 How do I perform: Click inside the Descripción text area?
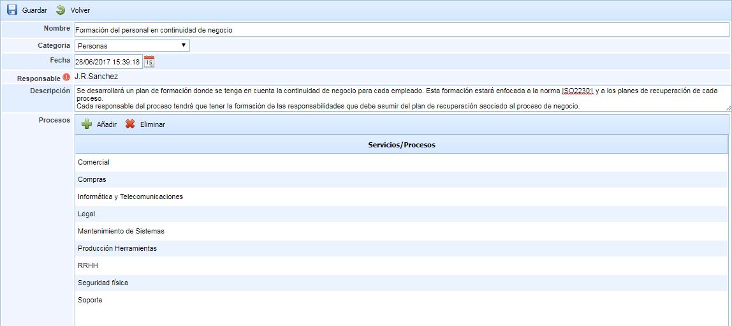click(402, 98)
